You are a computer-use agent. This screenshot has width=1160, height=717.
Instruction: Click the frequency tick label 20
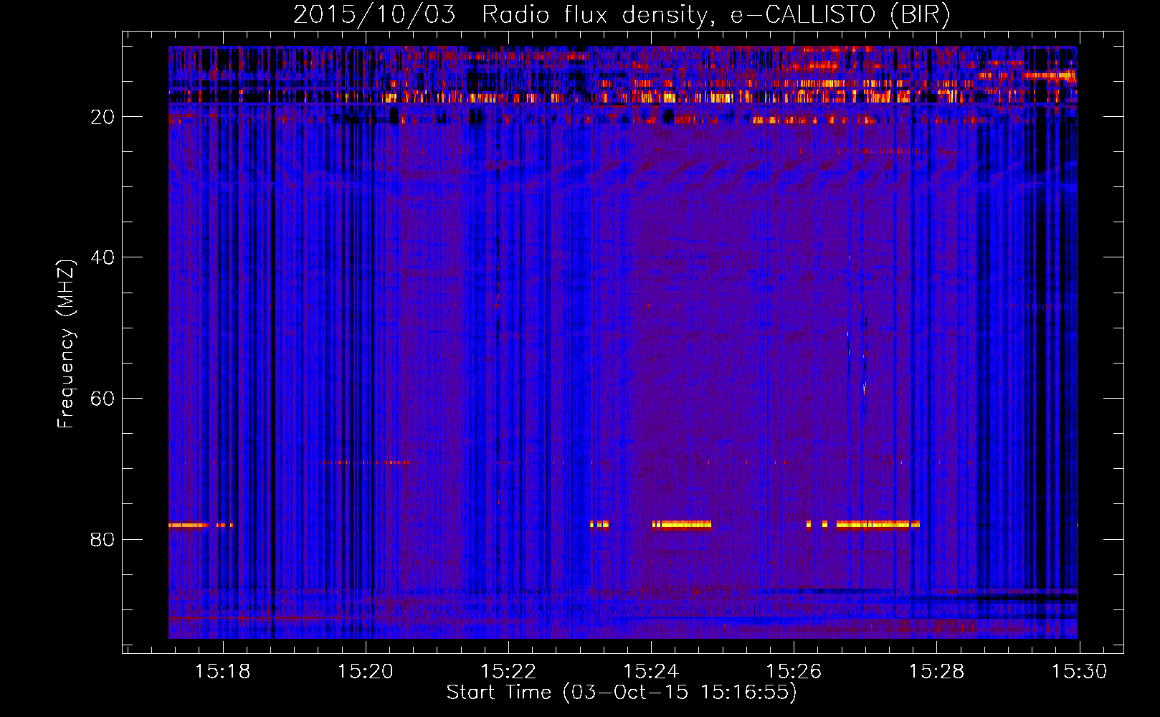(103, 117)
